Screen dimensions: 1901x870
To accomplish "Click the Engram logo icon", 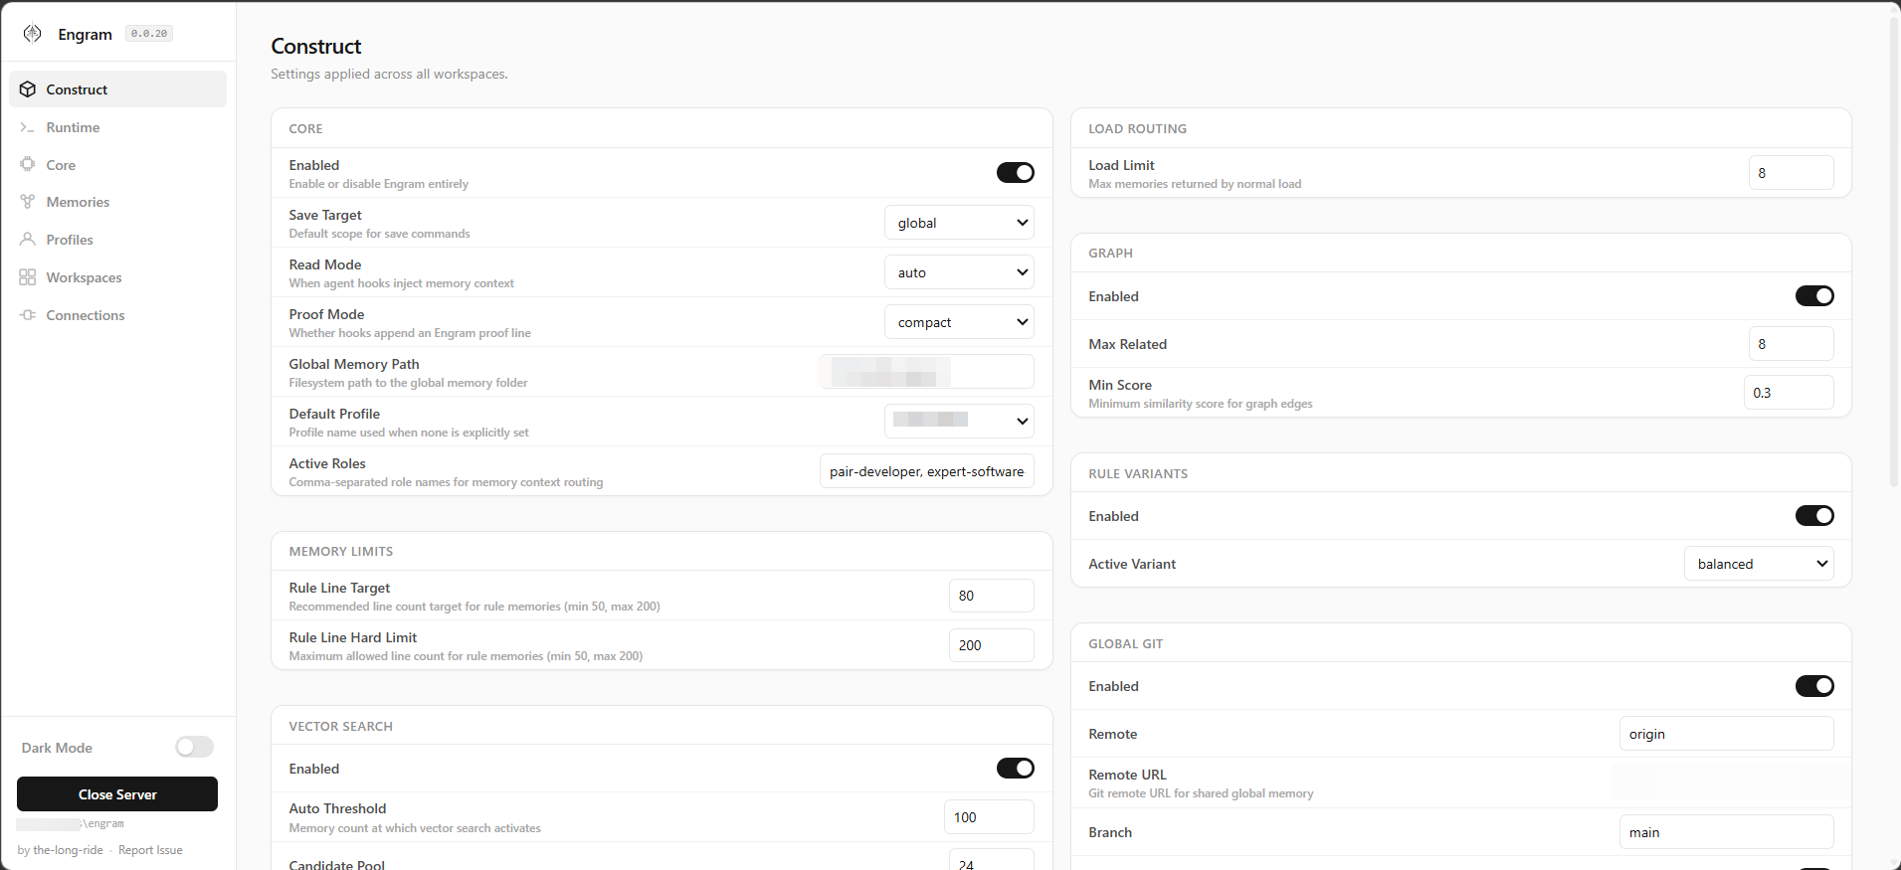I will 32,34.
